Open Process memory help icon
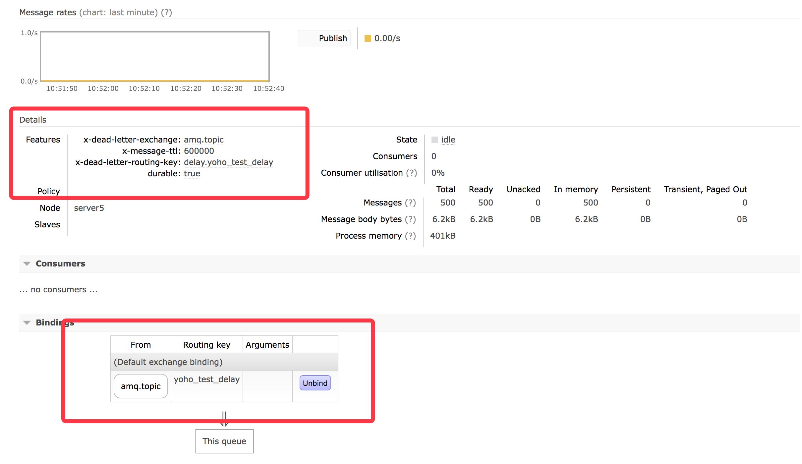This screenshot has width=802, height=464. (410, 236)
